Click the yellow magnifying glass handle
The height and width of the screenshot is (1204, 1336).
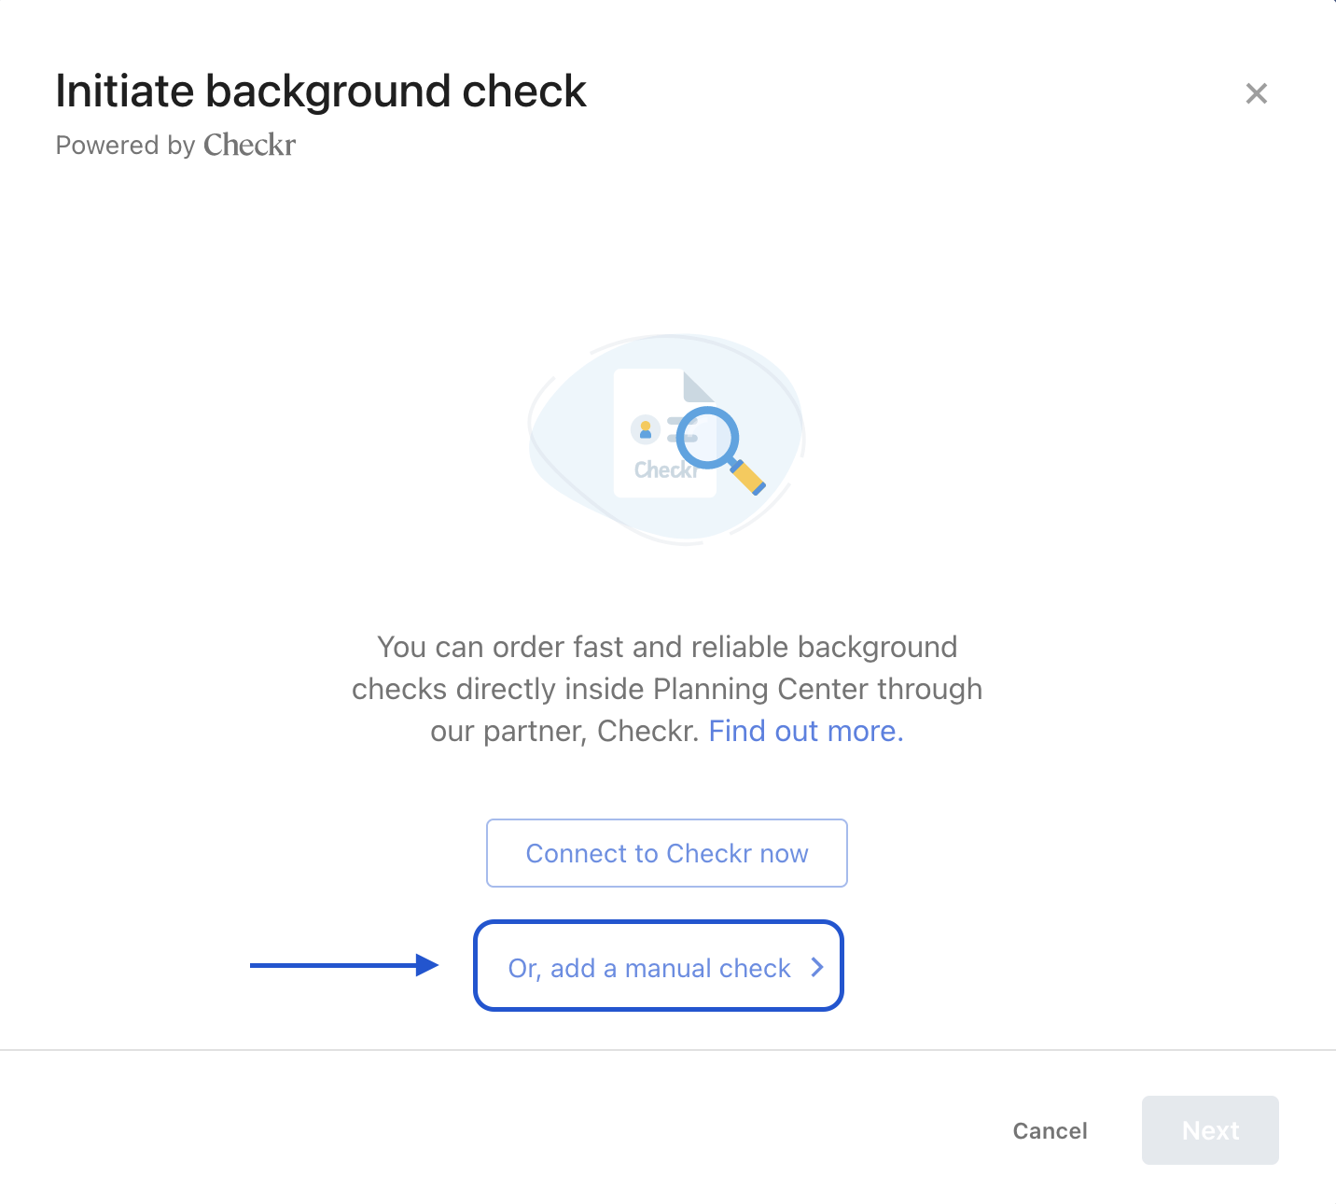[x=748, y=477]
